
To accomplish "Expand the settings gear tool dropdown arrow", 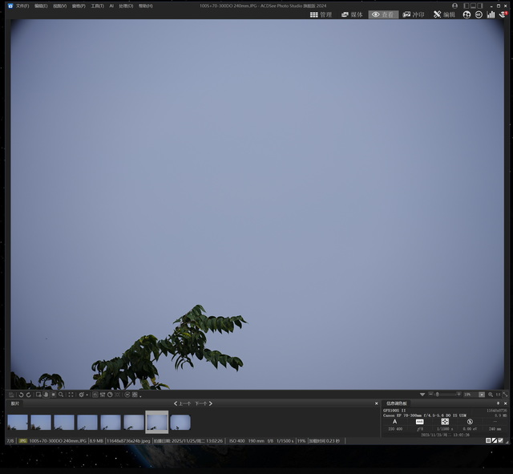I will point(87,395).
